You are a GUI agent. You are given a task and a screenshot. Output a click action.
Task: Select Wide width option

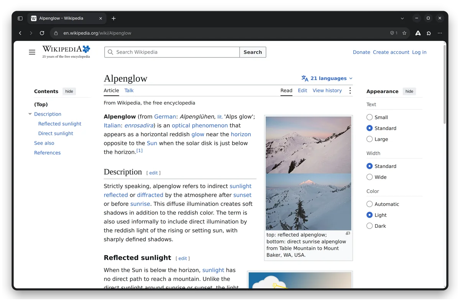(370, 177)
